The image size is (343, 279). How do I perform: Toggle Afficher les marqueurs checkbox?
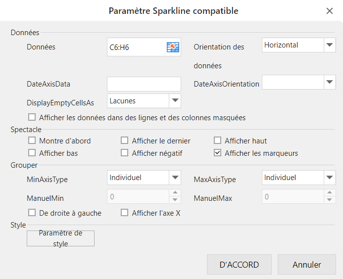pos(217,153)
